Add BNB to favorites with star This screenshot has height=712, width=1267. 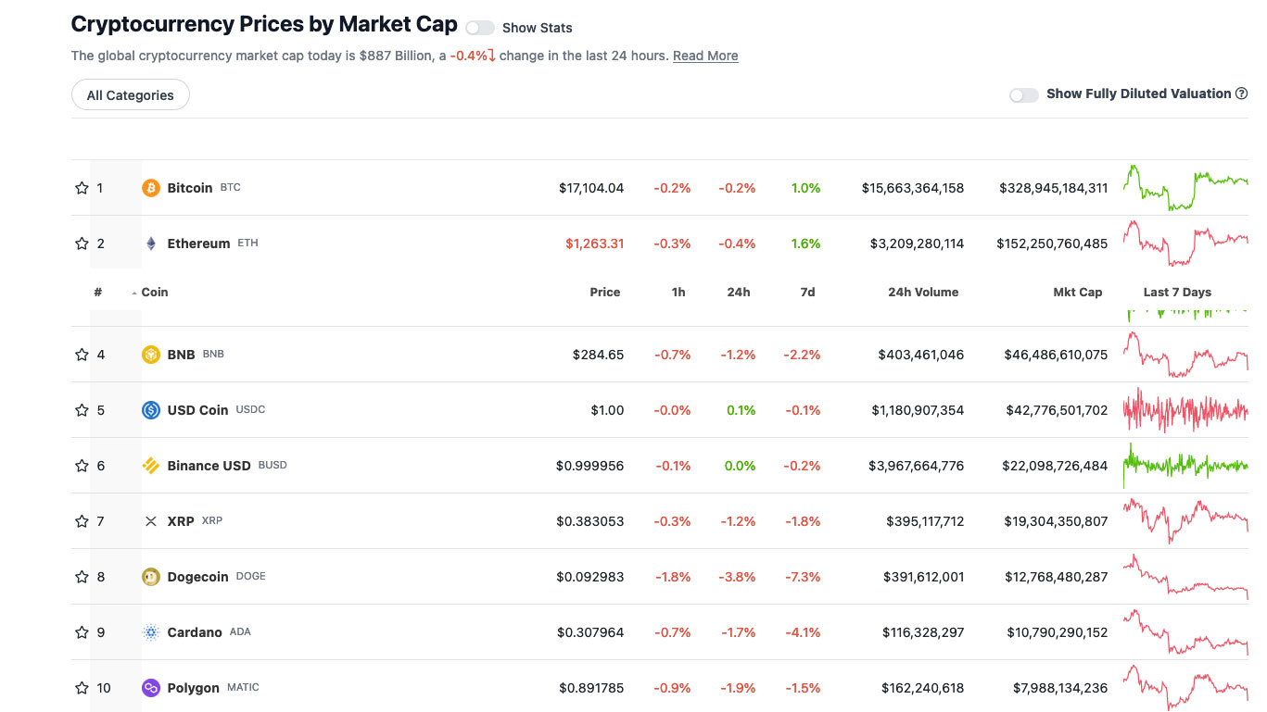click(82, 355)
